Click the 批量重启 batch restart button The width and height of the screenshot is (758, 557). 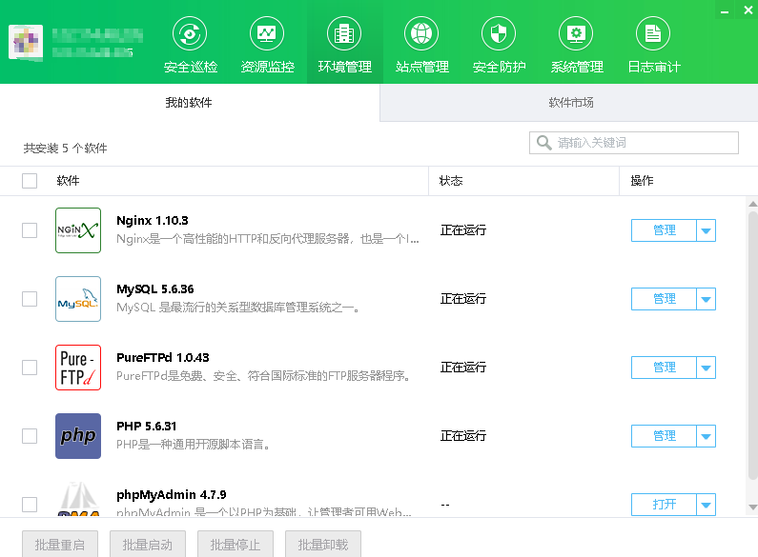[60, 544]
